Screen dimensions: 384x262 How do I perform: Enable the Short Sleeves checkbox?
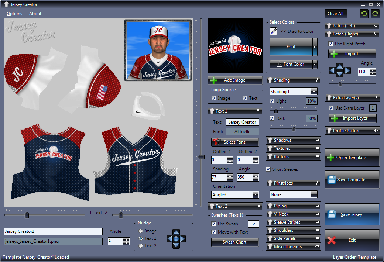[268, 169]
